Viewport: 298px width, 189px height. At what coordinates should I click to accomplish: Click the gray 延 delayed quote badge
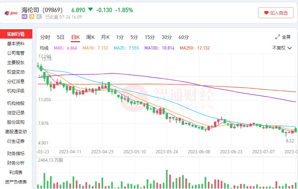pos(39,17)
